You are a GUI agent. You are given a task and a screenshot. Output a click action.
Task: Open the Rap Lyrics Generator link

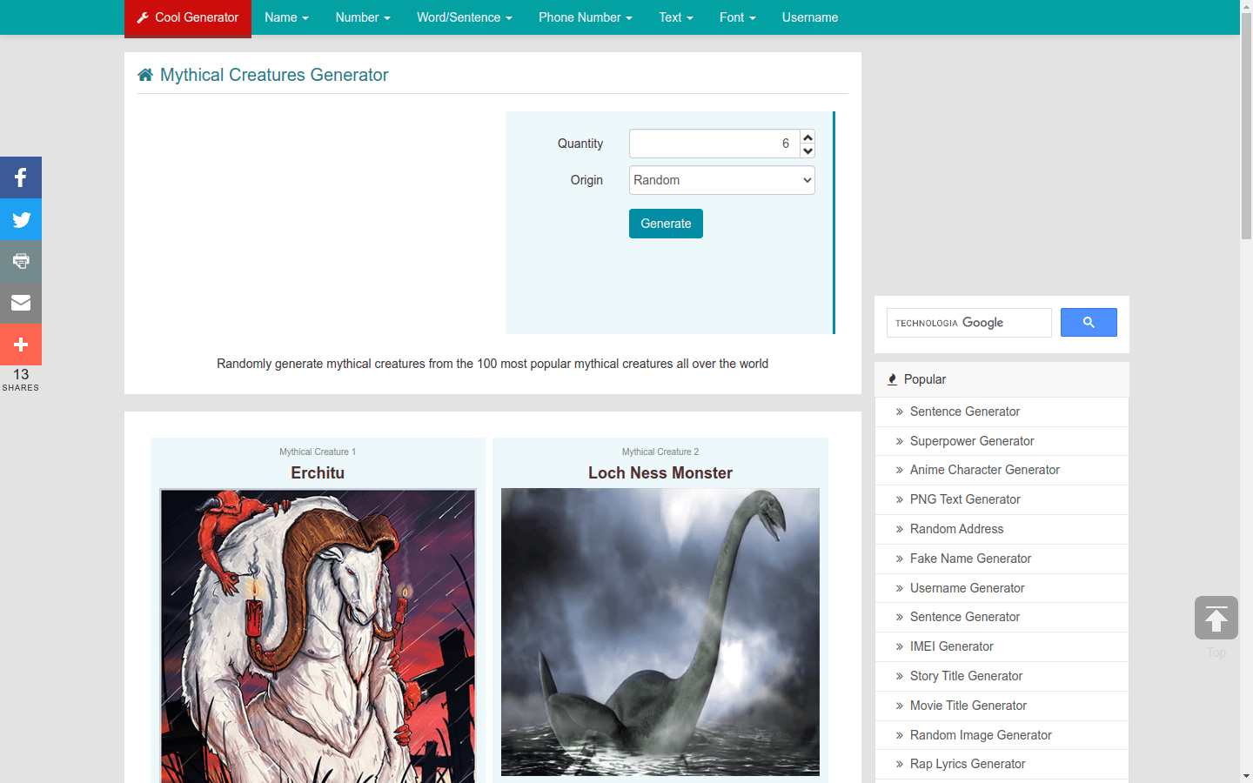[x=967, y=764]
